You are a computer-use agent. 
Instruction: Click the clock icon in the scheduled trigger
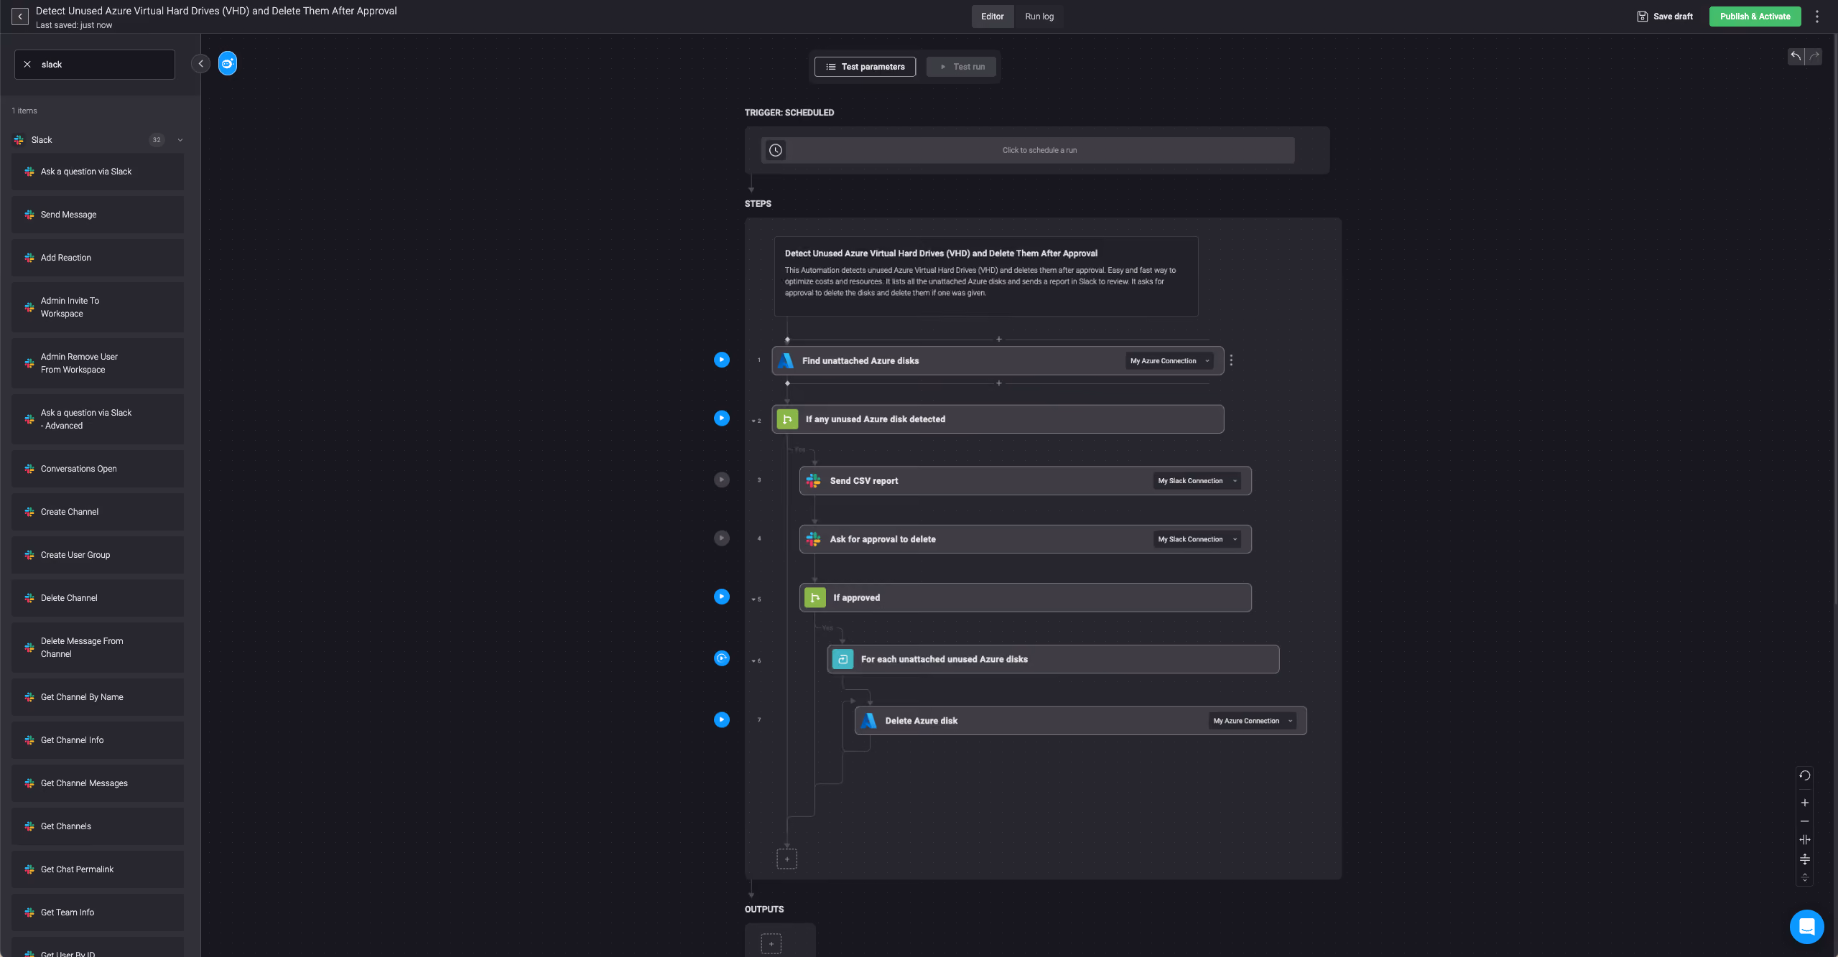776,150
